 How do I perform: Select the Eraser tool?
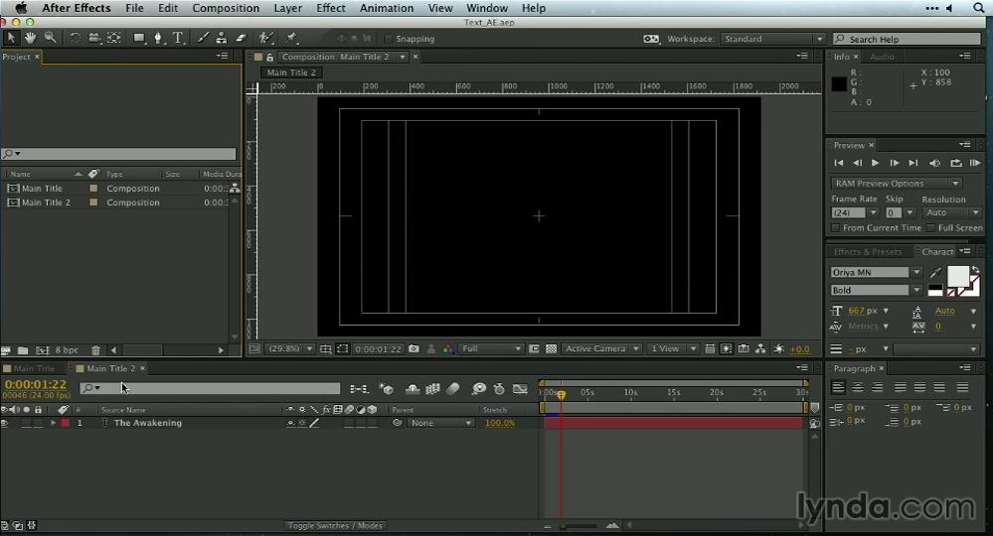coord(241,38)
